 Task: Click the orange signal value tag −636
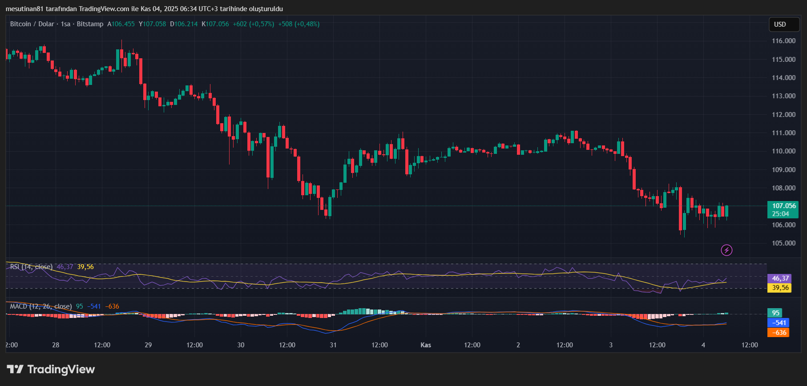(x=779, y=333)
